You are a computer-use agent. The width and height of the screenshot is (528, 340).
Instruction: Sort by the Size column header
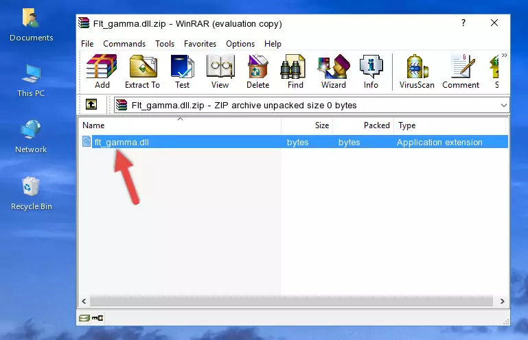coord(307,125)
